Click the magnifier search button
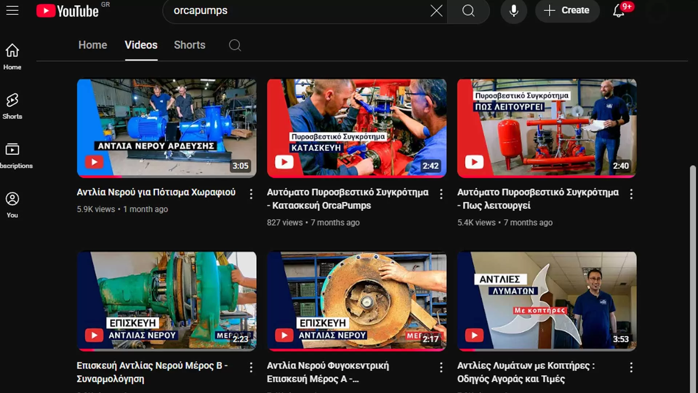 pyautogui.click(x=468, y=11)
